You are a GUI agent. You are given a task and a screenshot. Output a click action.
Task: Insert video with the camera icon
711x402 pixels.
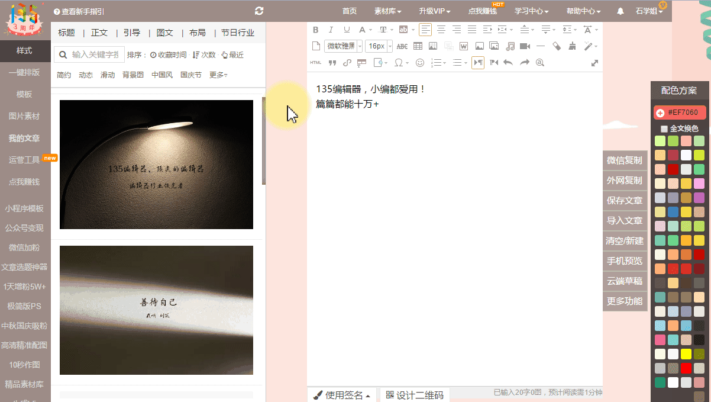525,46
